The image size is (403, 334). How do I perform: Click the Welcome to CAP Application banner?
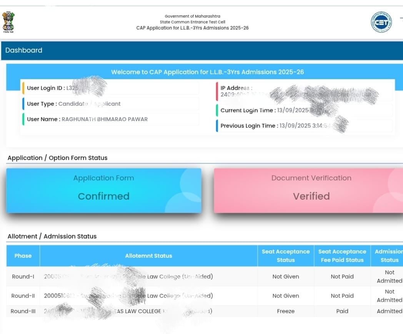[207, 72]
